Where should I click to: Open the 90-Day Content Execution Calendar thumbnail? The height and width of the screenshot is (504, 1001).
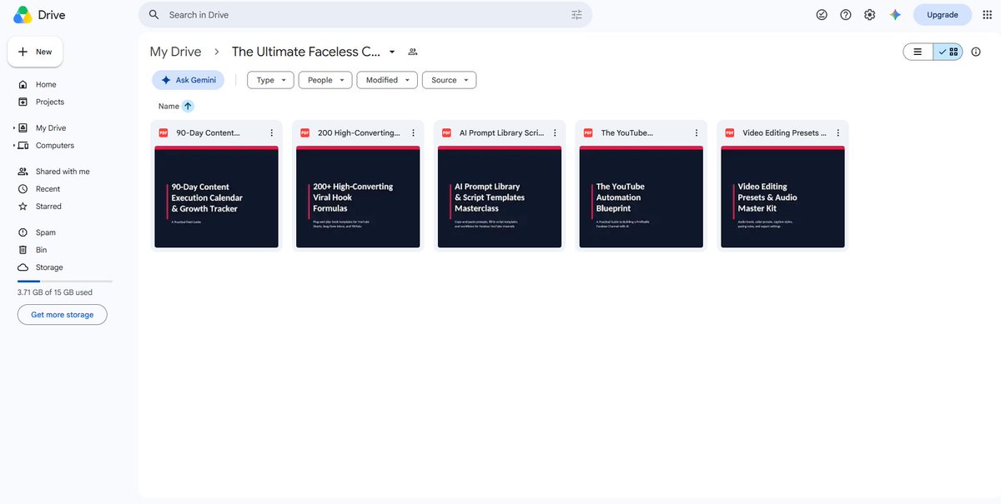[x=216, y=197]
